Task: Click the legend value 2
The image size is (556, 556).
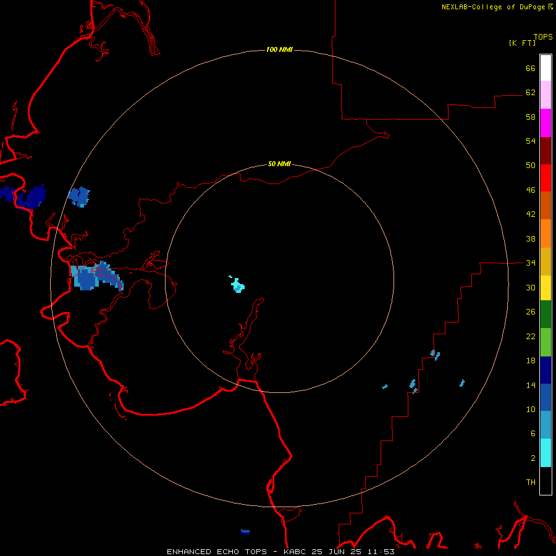Action: (x=533, y=458)
